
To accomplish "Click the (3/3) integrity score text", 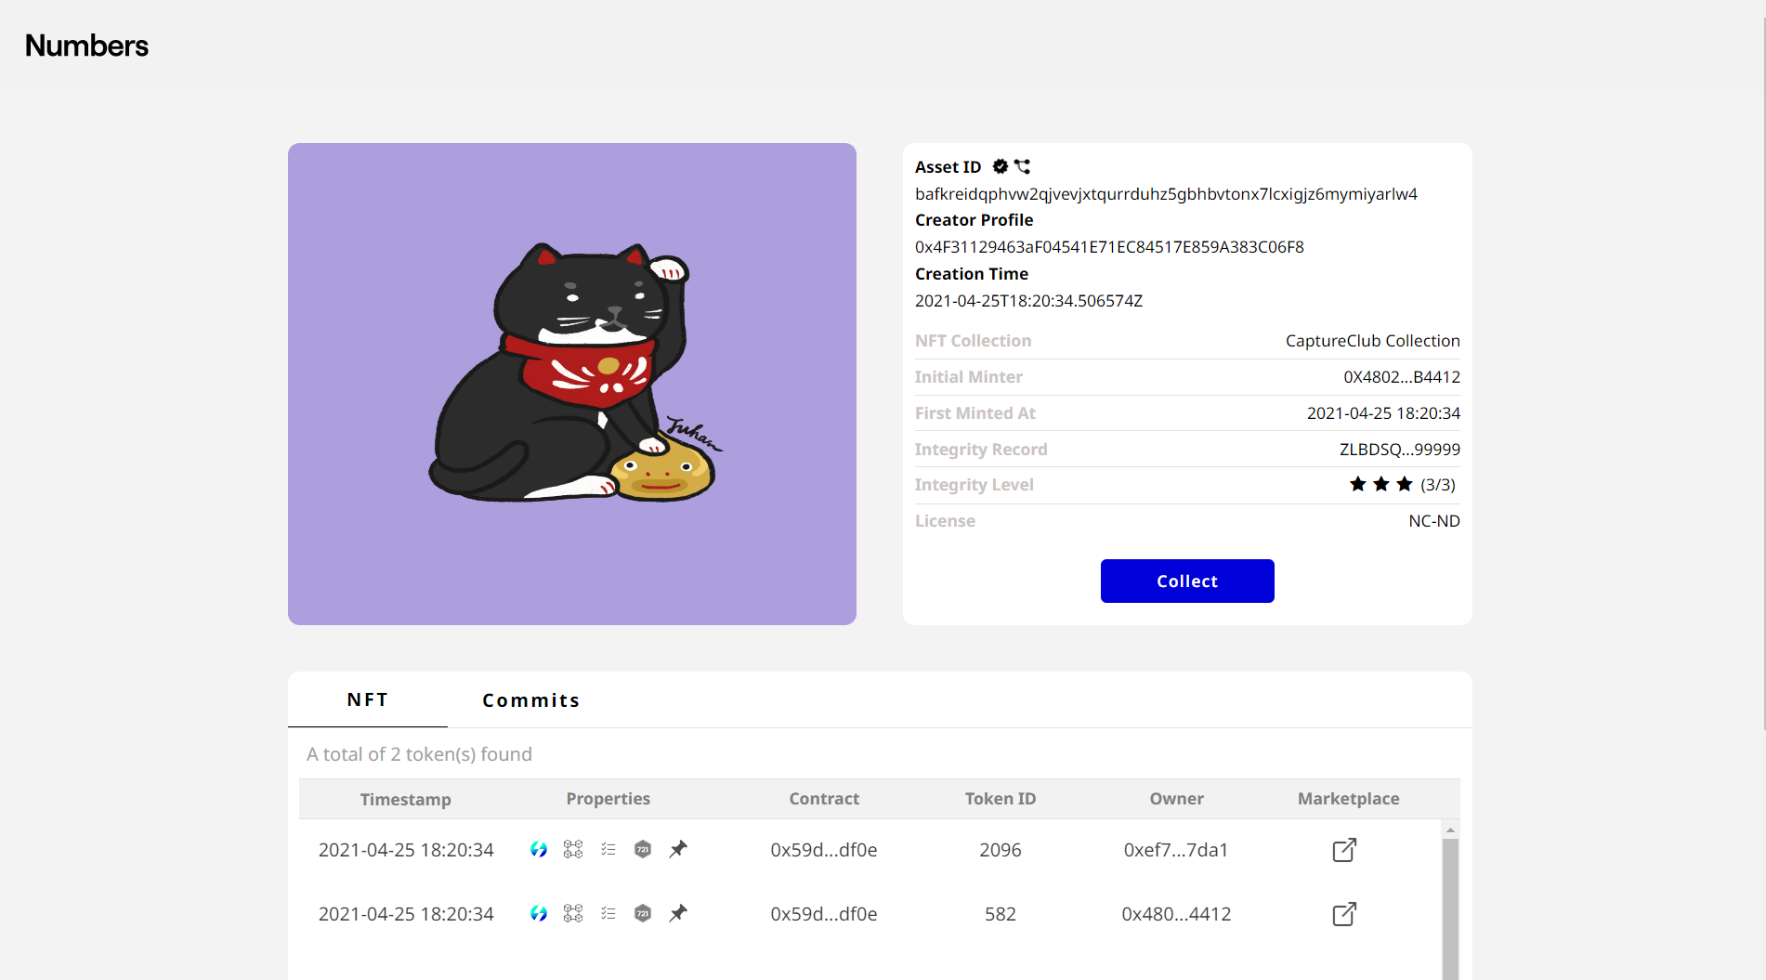I will pyautogui.click(x=1438, y=485).
